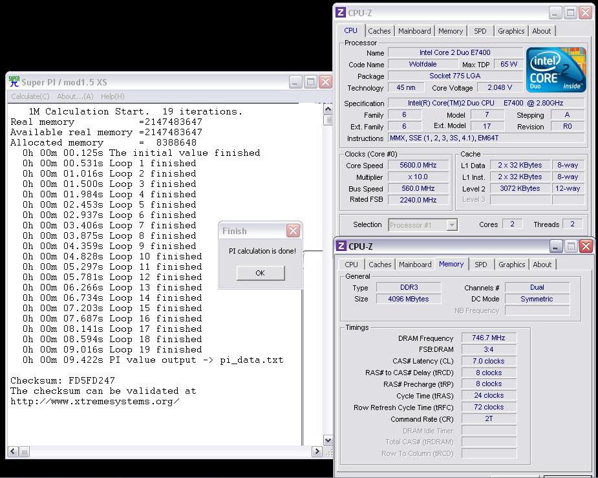Click the xtremesystems.org URL text in Super PI
Viewport: 598px width, 478px height.
tap(95, 401)
